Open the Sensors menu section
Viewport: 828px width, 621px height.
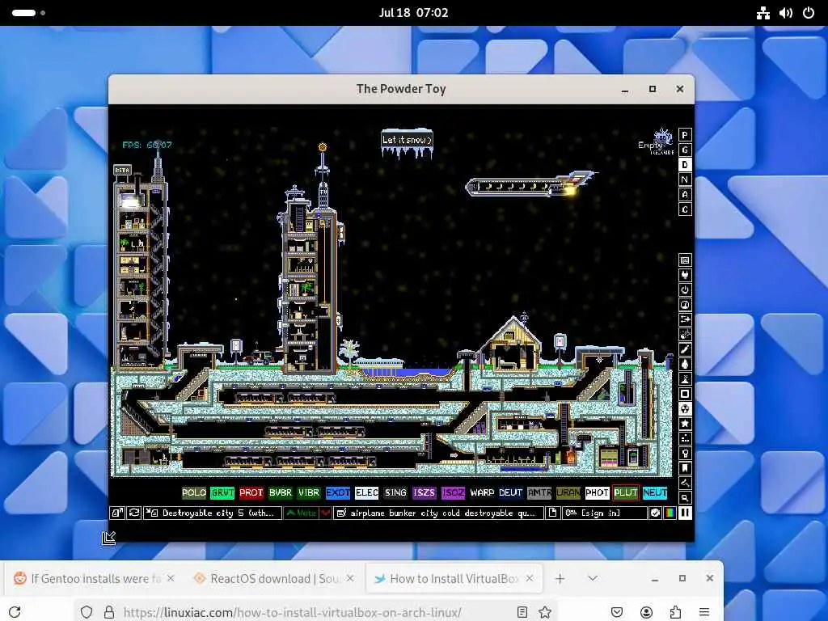coord(685,305)
